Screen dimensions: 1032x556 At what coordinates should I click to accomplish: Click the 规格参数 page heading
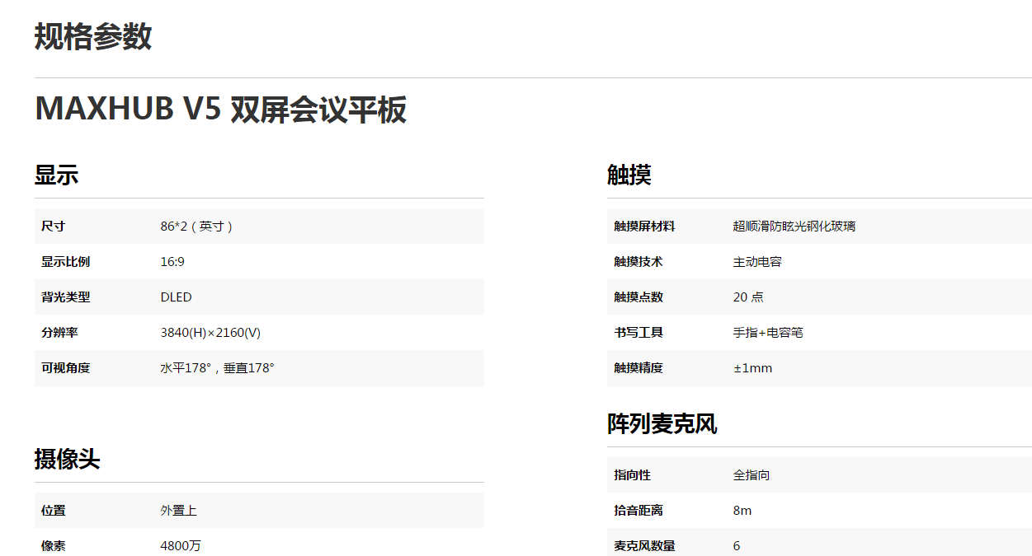pyautogui.click(x=93, y=37)
